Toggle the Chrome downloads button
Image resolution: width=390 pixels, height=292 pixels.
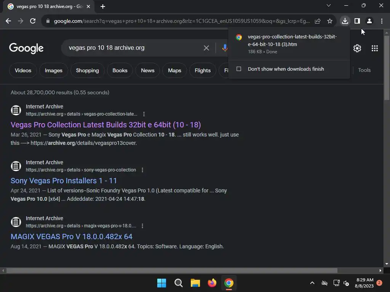coord(345,21)
